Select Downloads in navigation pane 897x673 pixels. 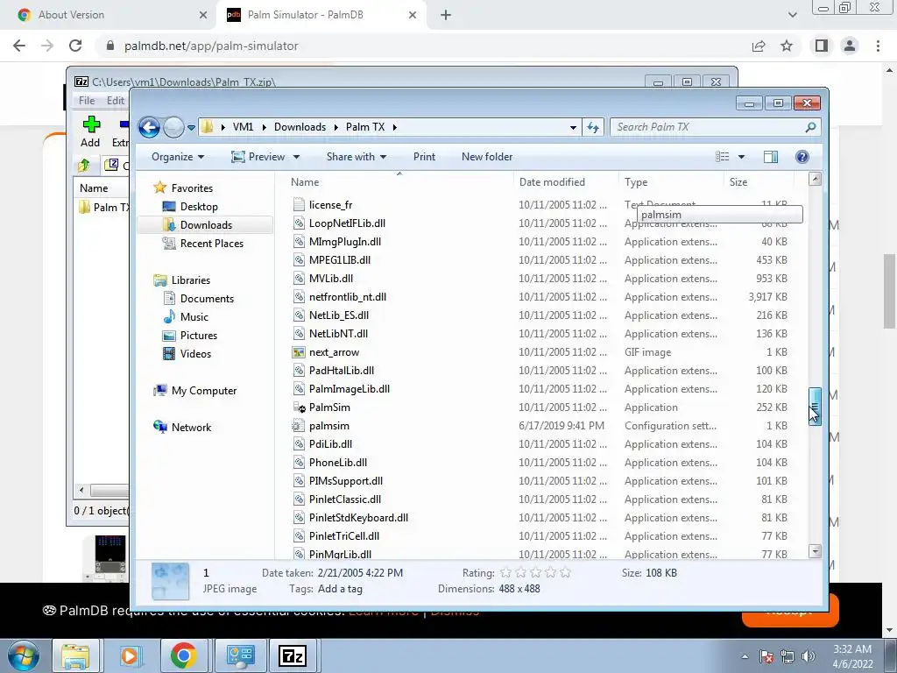(205, 225)
